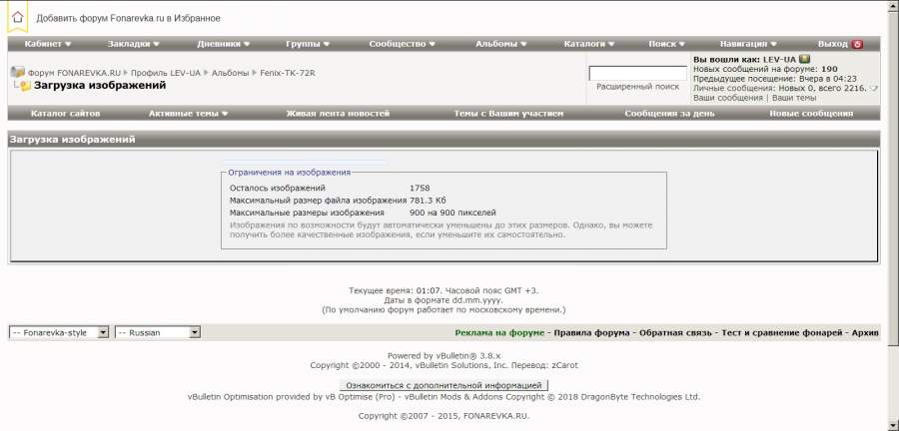Screen dimensions: 899x431
Task: Click the red power icon next to Выход
Action: pos(857,44)
